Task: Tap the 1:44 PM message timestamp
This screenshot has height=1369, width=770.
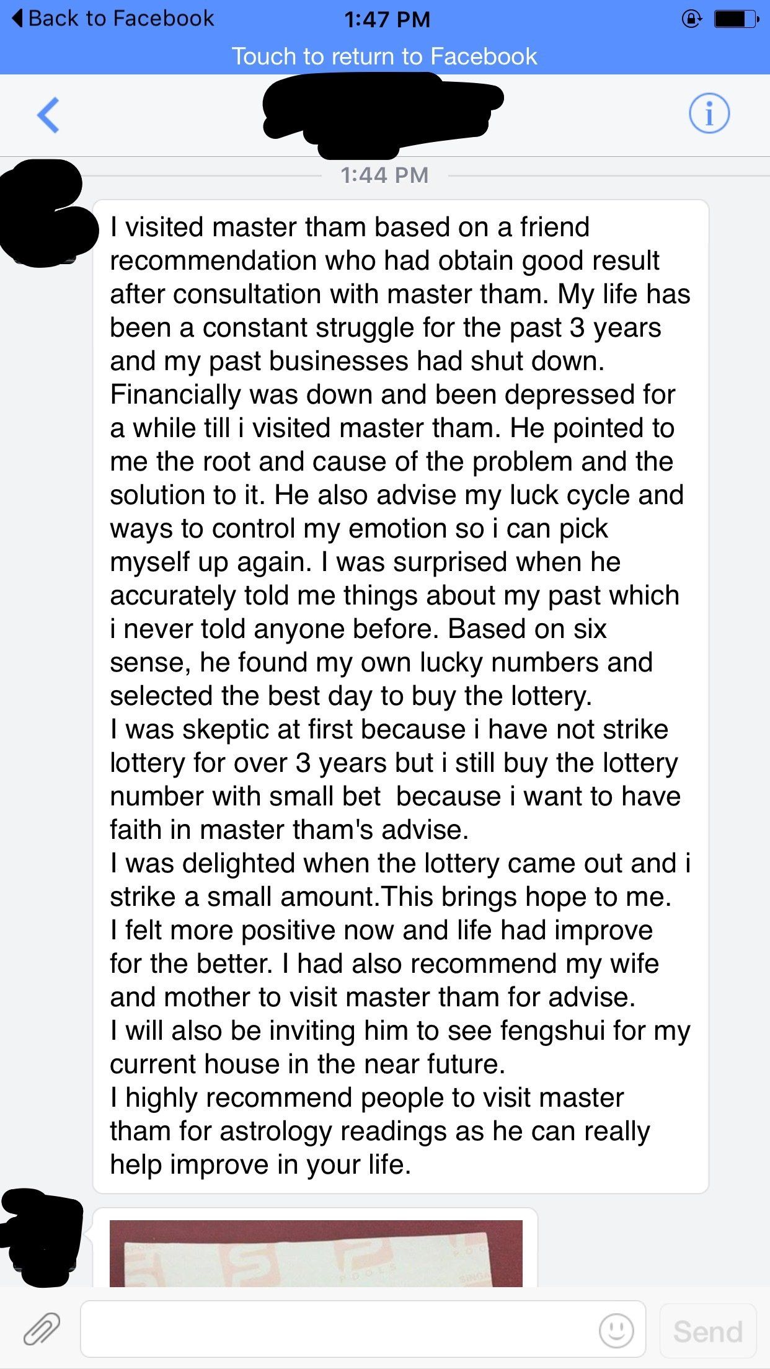Action: (x=384, y=175)
